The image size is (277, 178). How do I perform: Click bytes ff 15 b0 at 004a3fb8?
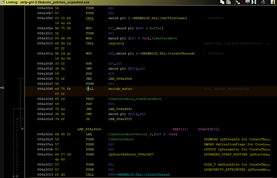click(63, 18)
